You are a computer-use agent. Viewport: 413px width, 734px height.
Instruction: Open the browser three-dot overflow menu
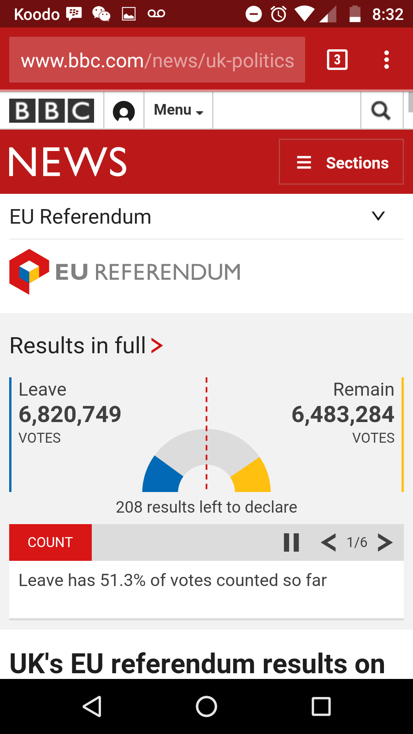pyautogui.click(x=387, y=60)
